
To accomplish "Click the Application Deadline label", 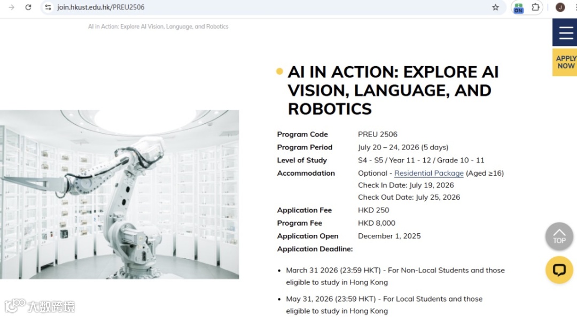I will pos(315,249).
